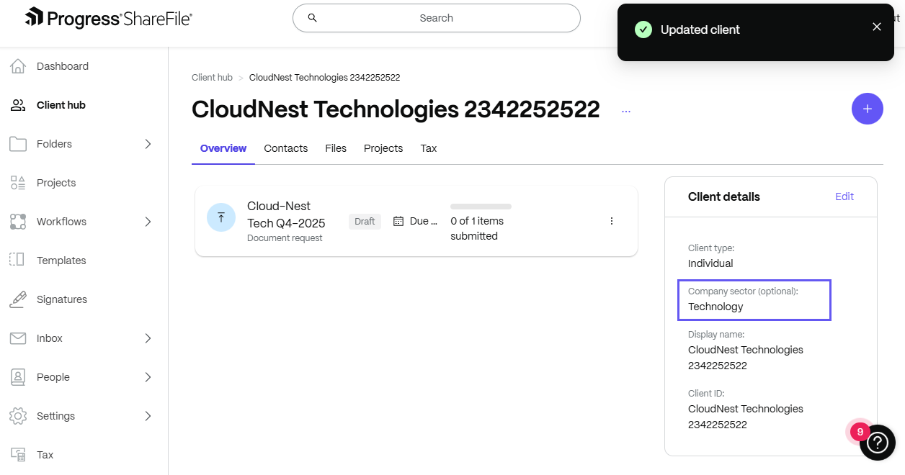Expand the Settings sidebar section
Viewport: 905px width, 475px height.
147,415
